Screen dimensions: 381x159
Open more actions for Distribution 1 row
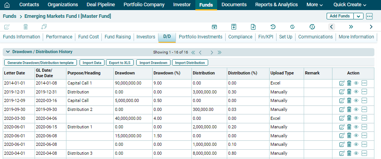point(364,127)
